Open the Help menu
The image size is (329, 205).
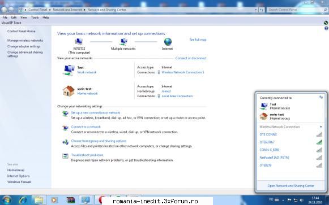(x=46, y=18)
